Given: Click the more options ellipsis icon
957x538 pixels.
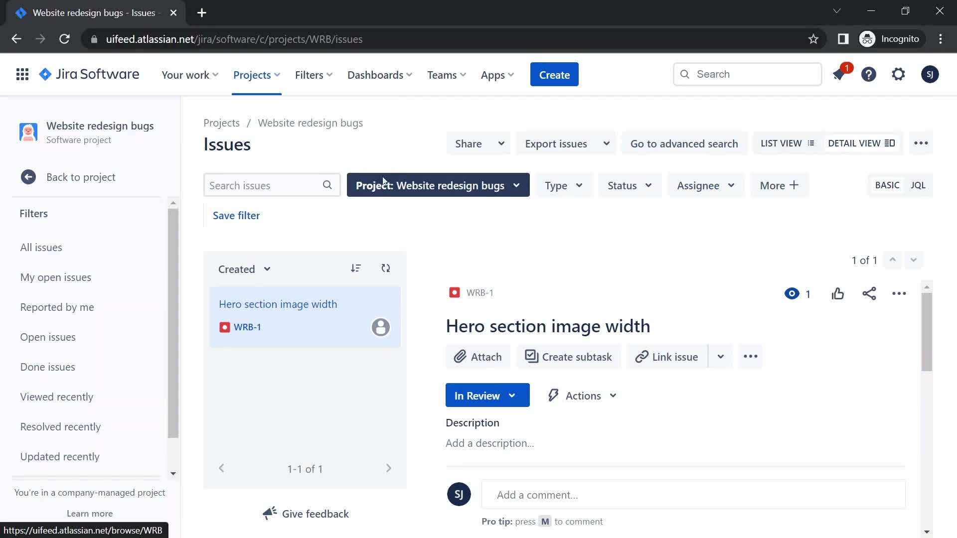Looking at the screenshot, I should [x=899, y=293].
